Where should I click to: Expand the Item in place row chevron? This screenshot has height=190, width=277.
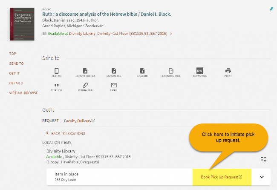[x=262, y=177]
